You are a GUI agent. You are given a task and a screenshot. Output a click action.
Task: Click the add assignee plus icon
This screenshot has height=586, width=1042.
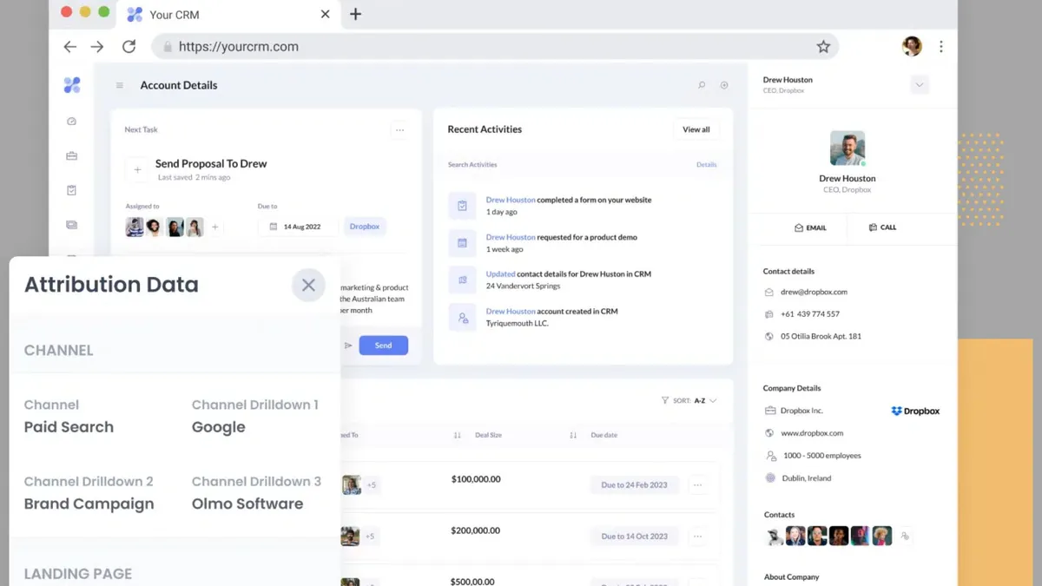click(215, 227)
